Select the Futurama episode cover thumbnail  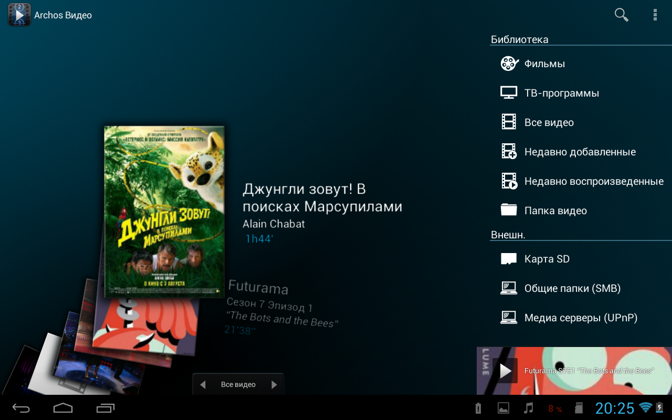[x=147, y=325]
